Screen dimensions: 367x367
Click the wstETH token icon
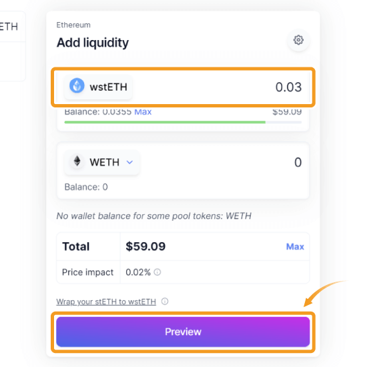coord(77,85)
